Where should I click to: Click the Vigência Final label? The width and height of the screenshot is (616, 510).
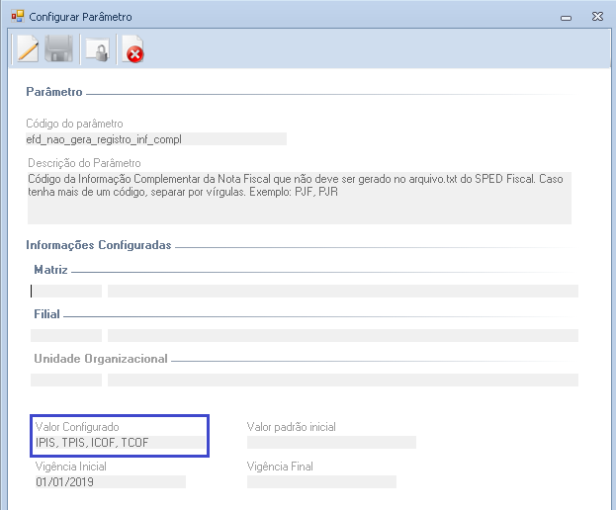pos(280,467)
